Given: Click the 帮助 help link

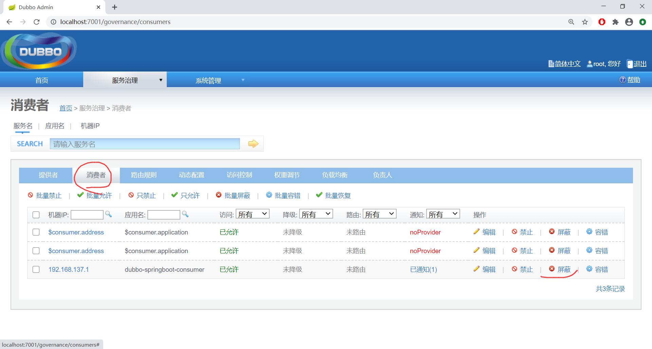Looking at the screenshot, I should pos(634,80).
